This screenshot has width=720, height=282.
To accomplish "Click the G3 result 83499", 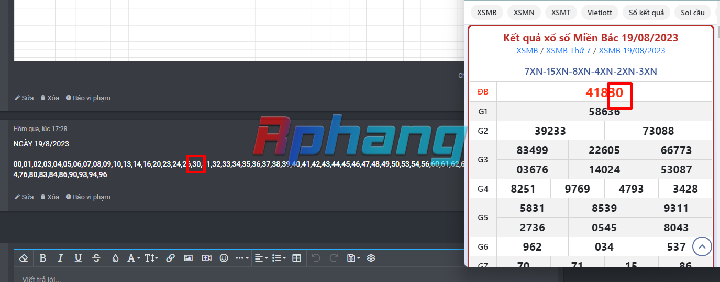I will pos(532,150).
